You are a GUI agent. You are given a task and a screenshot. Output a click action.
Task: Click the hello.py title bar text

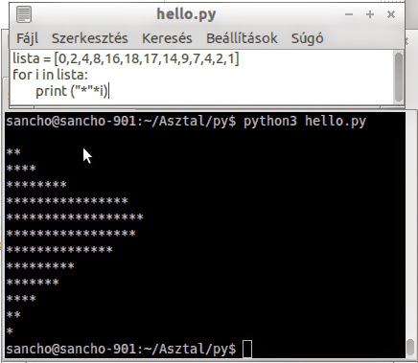[x=186, y=14]
